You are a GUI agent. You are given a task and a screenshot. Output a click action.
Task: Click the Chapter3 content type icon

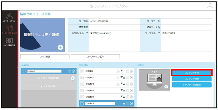82,90
